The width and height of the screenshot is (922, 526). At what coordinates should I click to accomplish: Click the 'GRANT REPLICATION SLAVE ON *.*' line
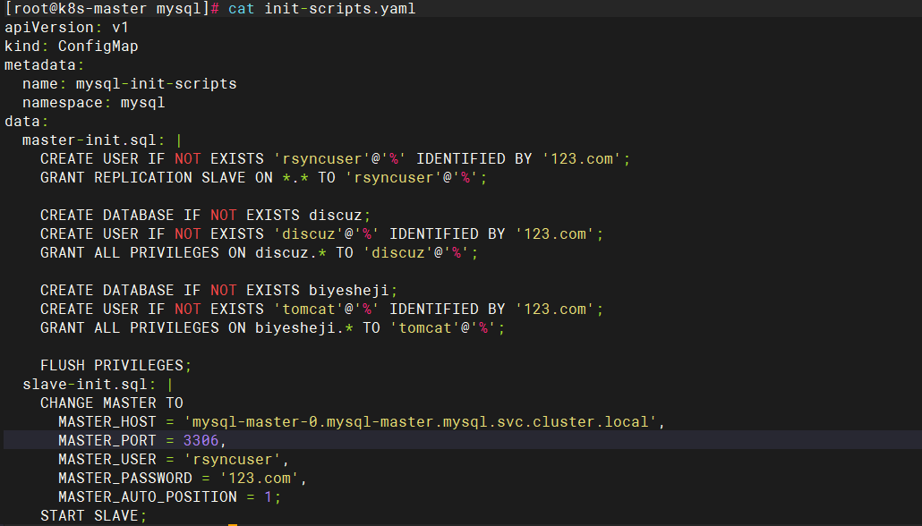263,178
